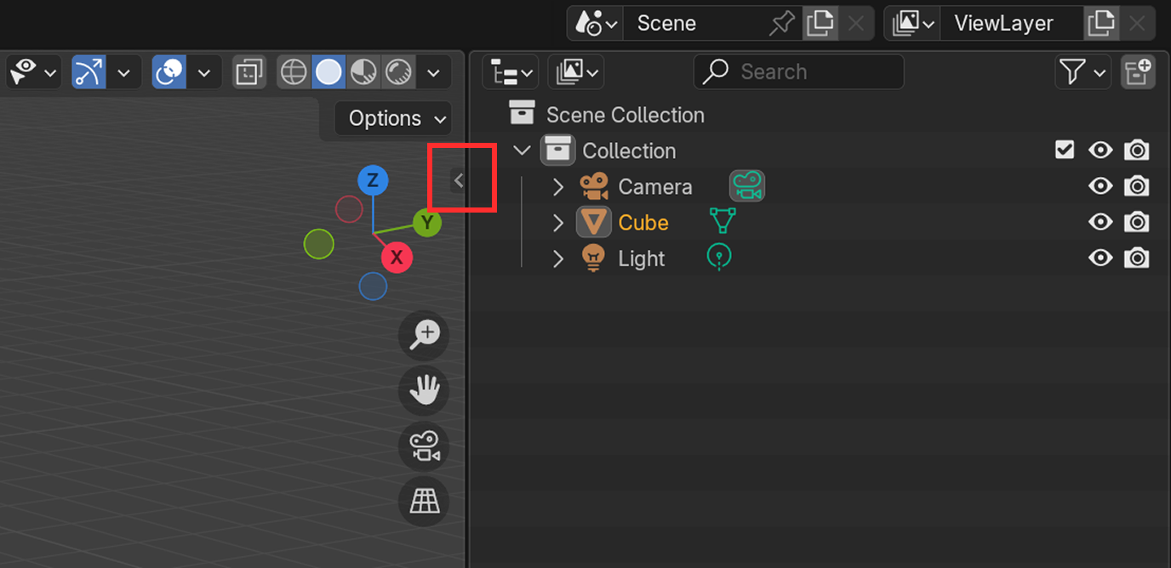Open the outliner display mode dropdown

575,72
